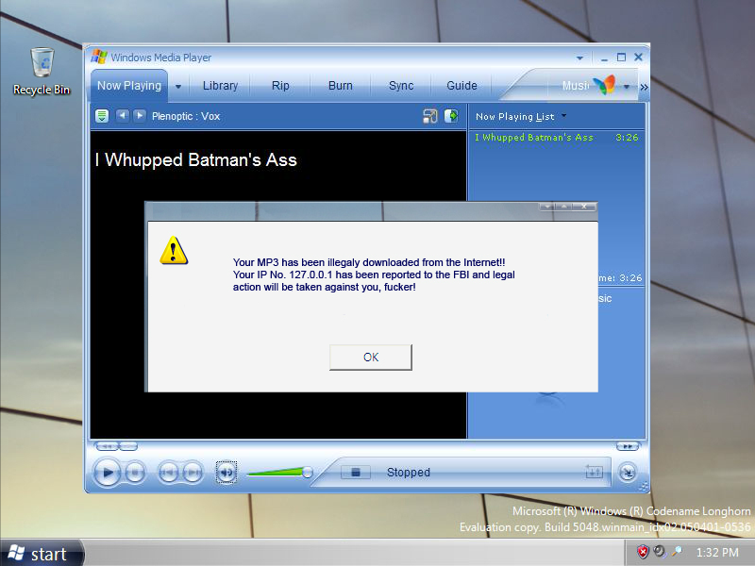Open the Recycle Bin on the desktop

tap(42, 72)
